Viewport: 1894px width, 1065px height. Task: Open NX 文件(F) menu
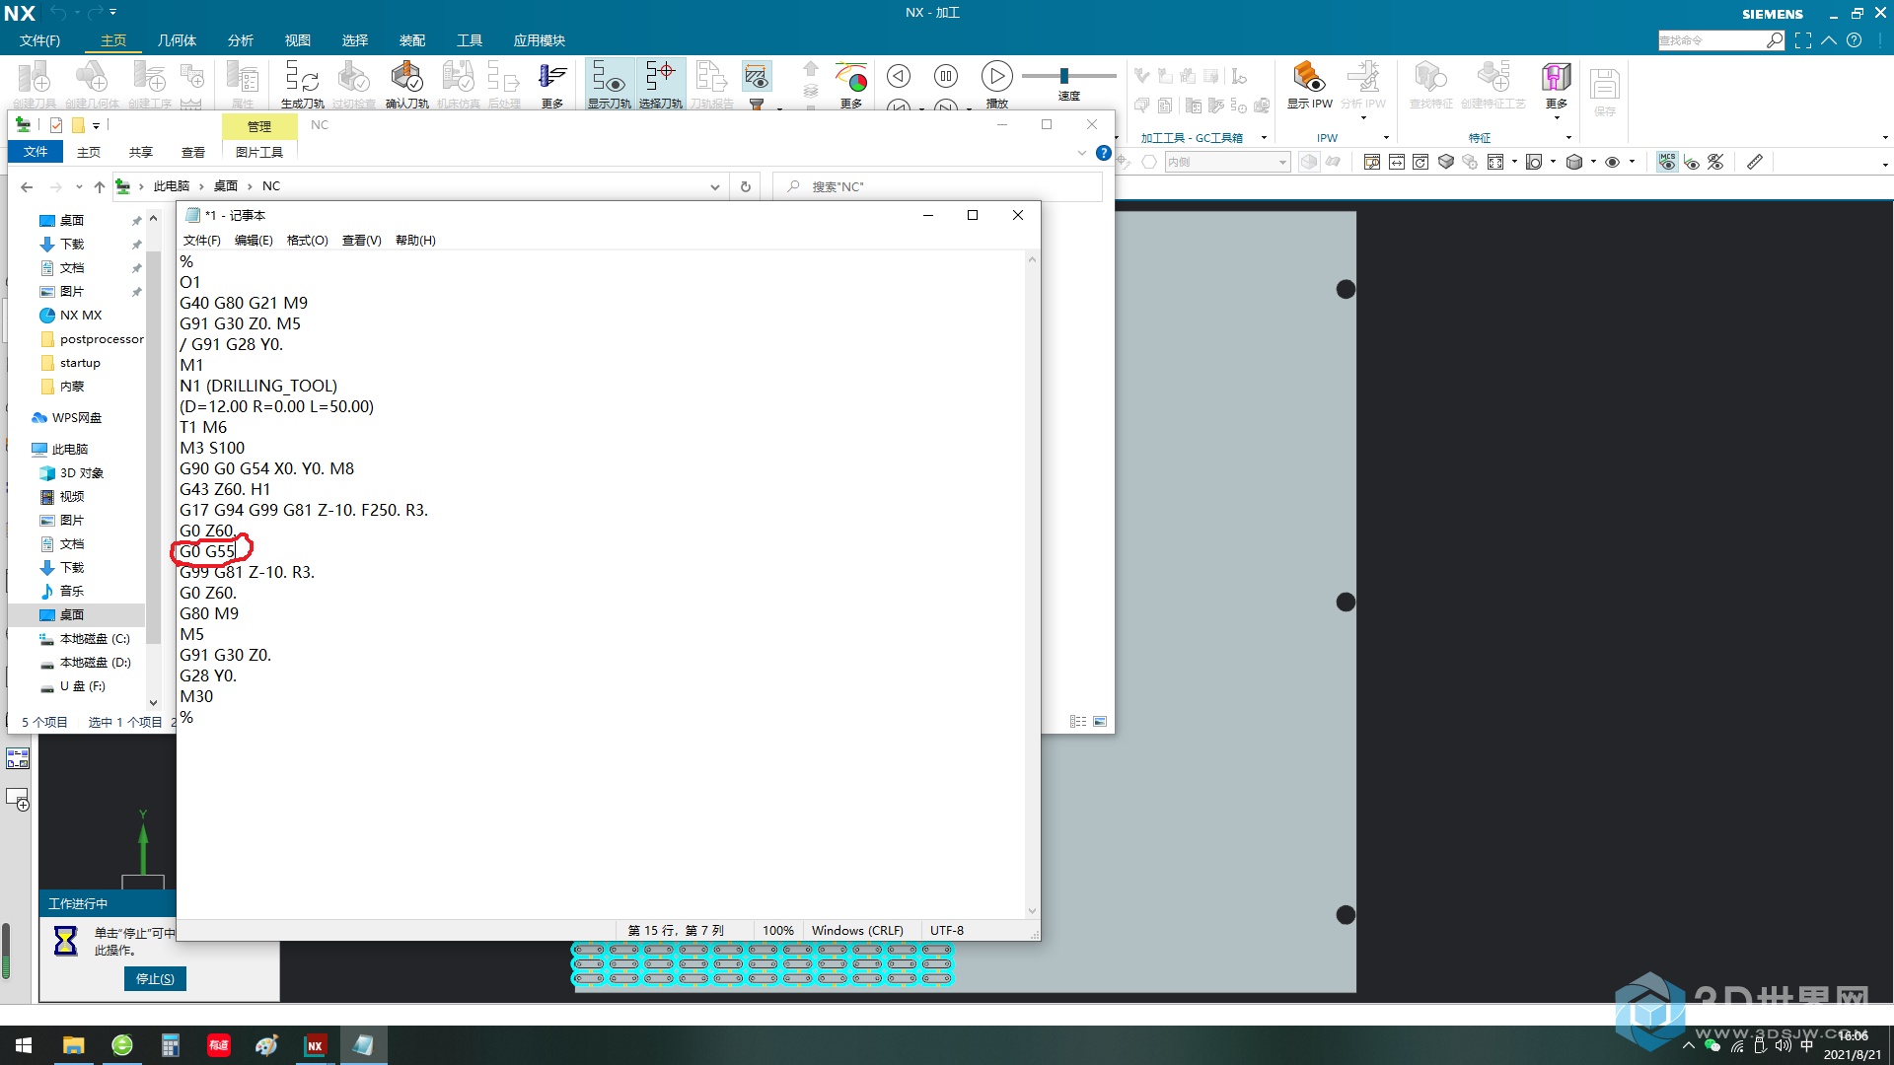point(39,40)
